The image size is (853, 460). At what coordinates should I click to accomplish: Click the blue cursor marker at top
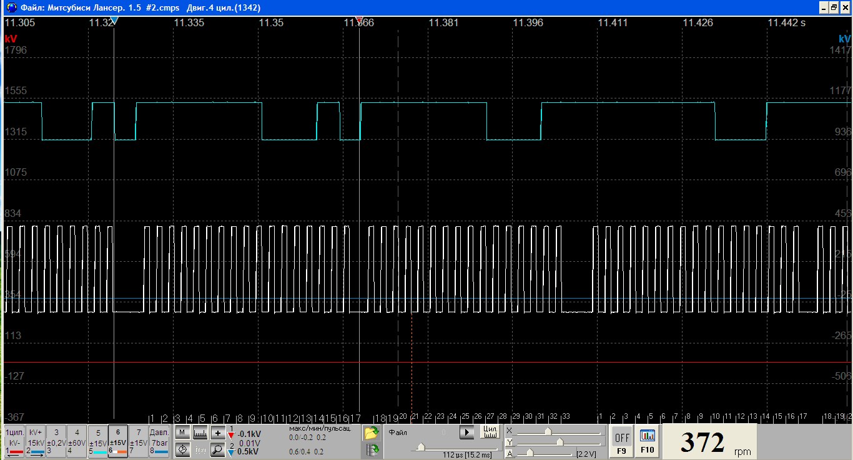pyautogui.click(x=114, y=21)
